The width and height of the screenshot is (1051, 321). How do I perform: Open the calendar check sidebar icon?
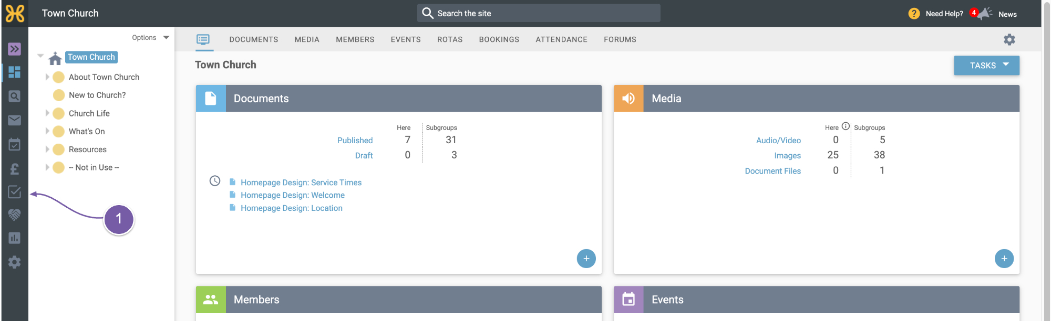(x=14, y=144)
